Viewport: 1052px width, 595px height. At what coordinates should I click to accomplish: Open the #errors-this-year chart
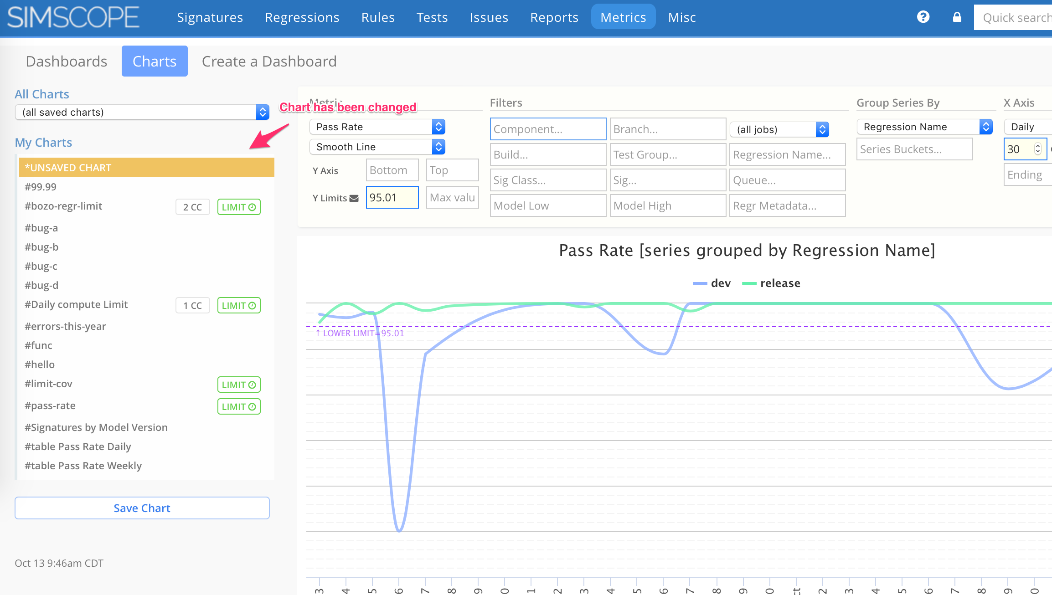pyautogui.click(x=65, y=326)
